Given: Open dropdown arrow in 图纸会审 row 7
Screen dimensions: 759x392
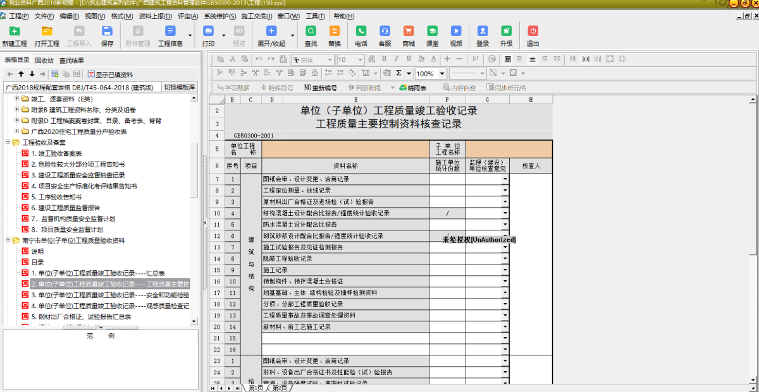Looking at the screenshot, I should [505, 179].
